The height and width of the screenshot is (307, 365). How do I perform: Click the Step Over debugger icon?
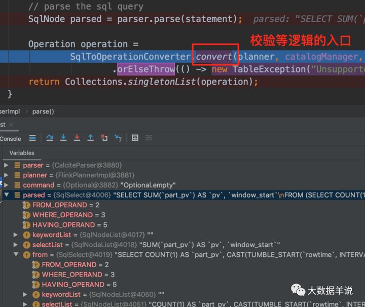tap(49, 138)
